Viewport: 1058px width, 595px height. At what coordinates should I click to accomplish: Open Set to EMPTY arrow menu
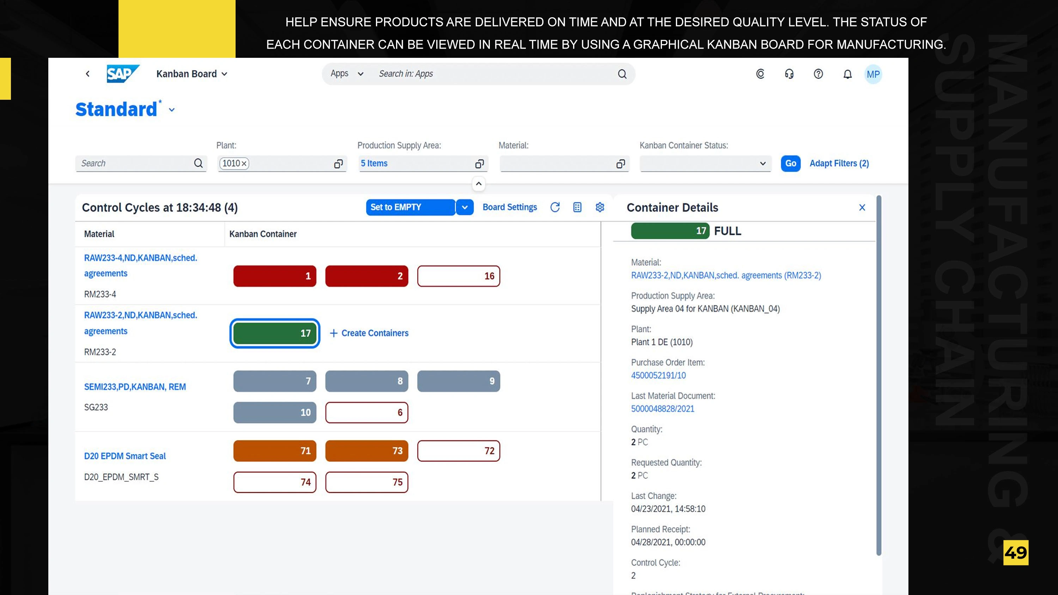tap(464, 207)
